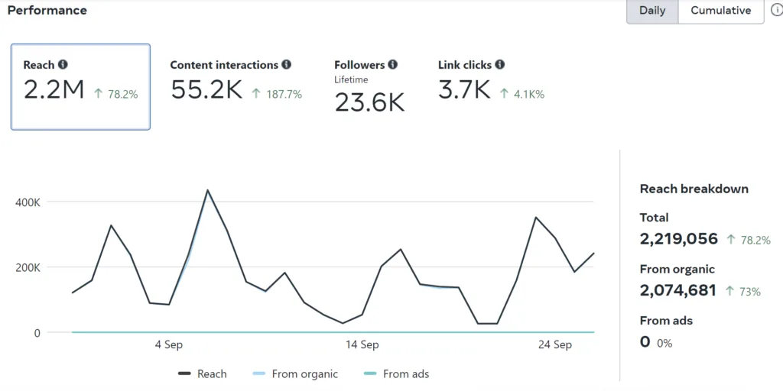Switch to the Daily view
Screen dimensions: 783x391
[652, 11]
